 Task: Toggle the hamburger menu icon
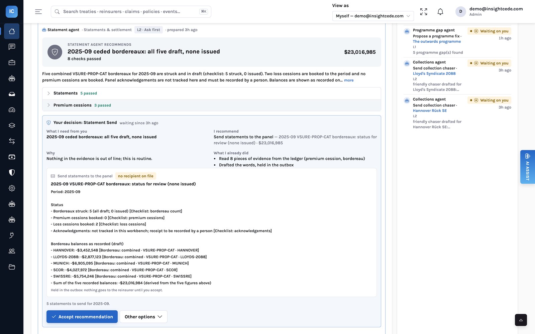[x=38, y=12]
